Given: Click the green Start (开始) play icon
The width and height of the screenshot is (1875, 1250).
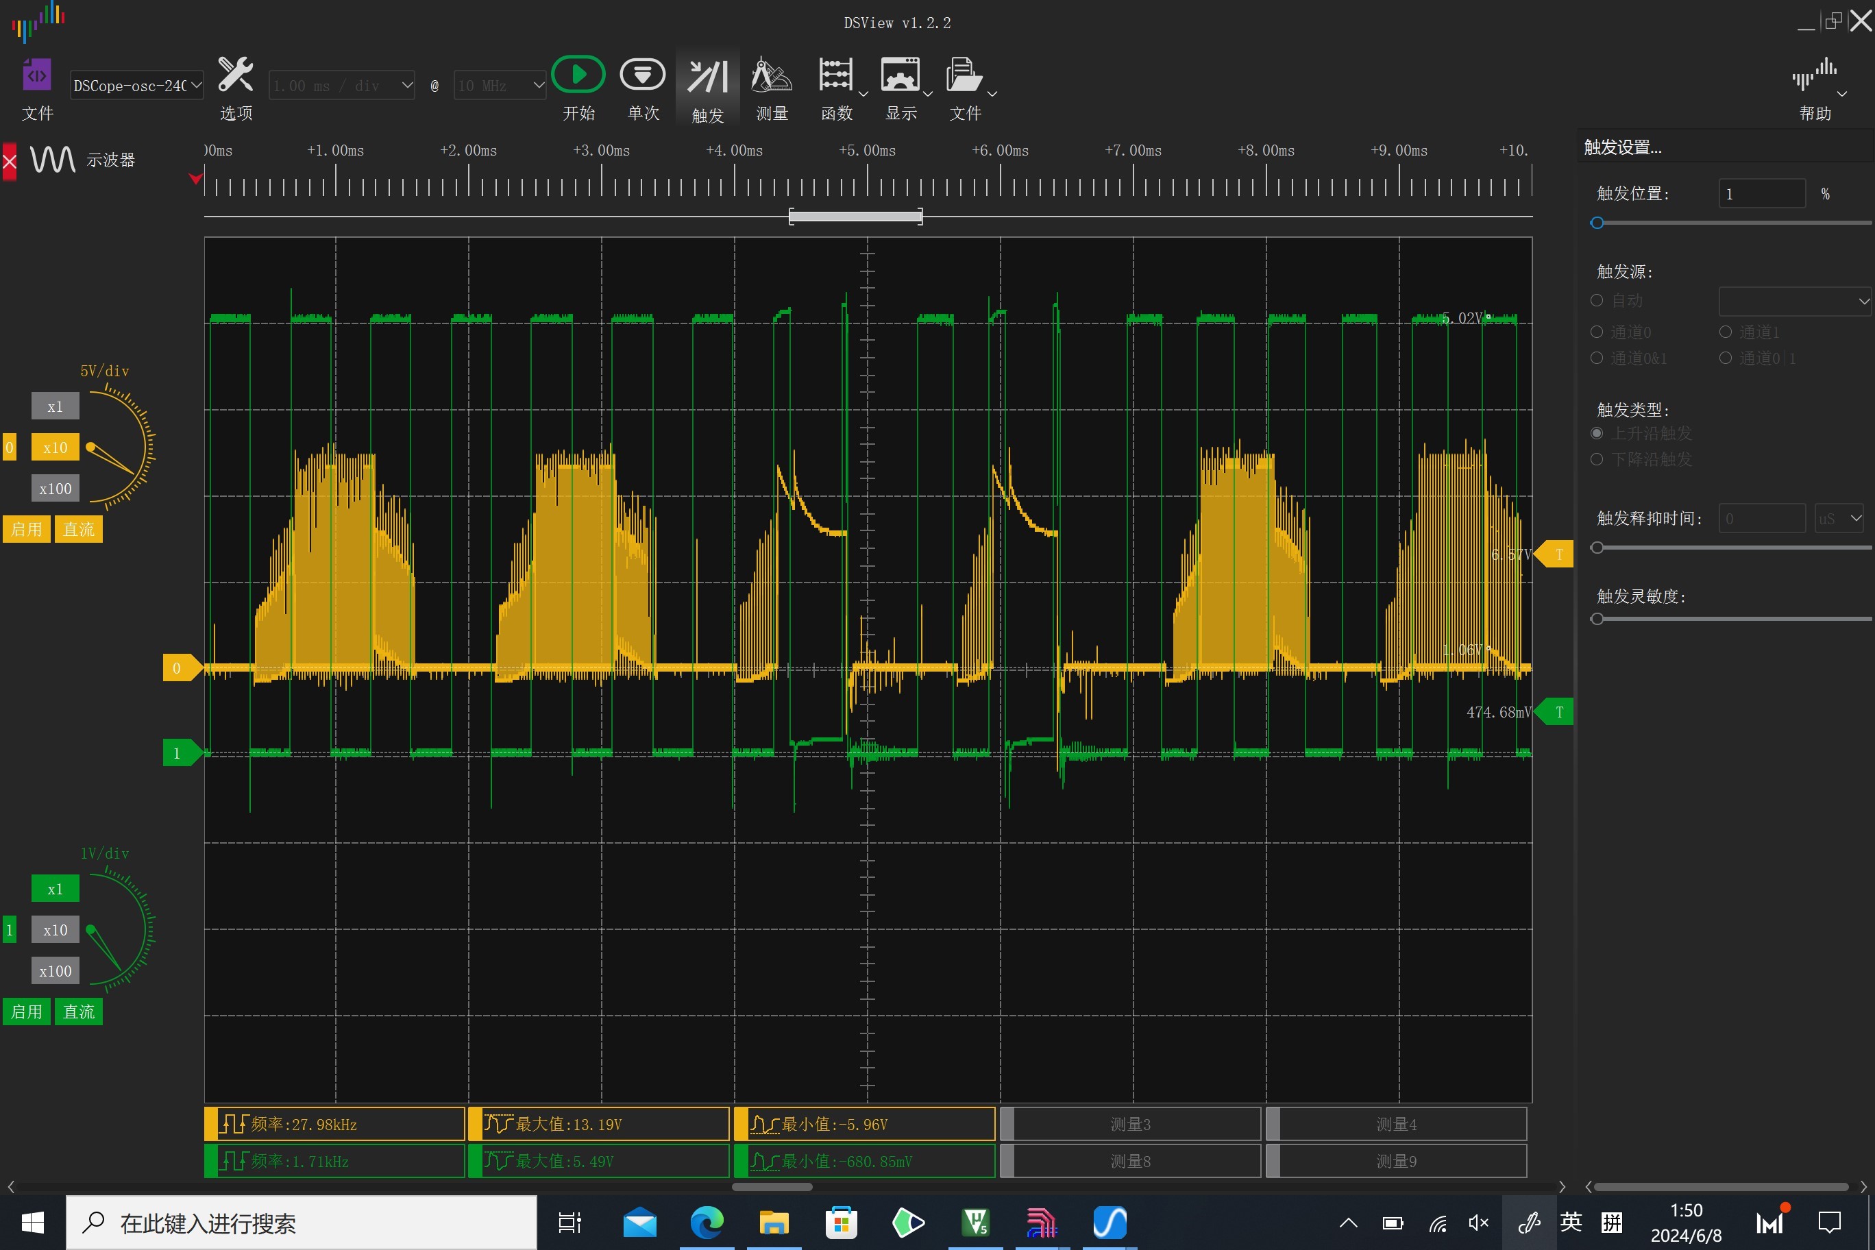Looking at the screenshot, I should tap(578, 76).
